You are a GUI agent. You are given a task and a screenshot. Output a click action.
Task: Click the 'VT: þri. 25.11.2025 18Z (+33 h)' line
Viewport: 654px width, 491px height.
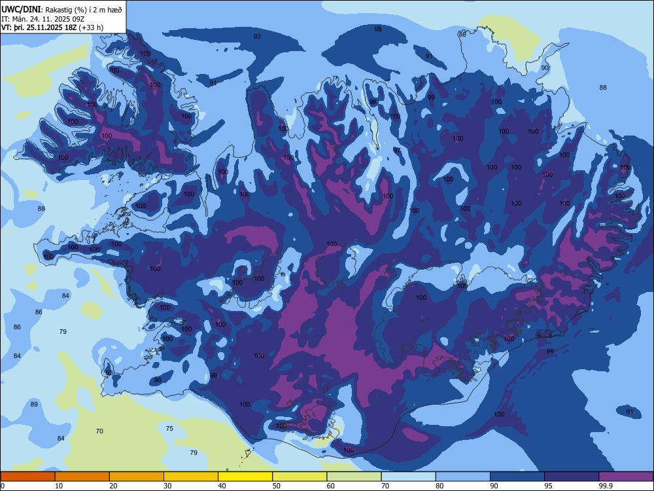pyautogui.click(x=52, y=28)
